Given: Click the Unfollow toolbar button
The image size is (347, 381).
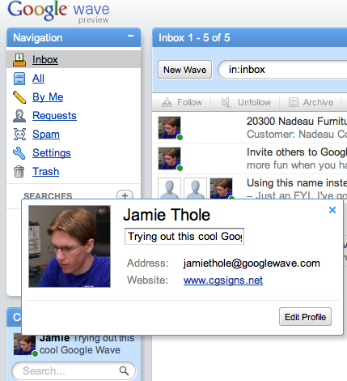Looking at the screenshot, I should click(246, 102).
